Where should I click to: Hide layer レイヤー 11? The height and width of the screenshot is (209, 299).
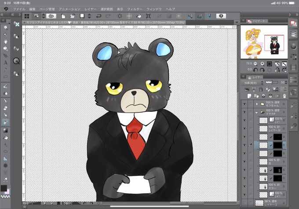(244, 128)
